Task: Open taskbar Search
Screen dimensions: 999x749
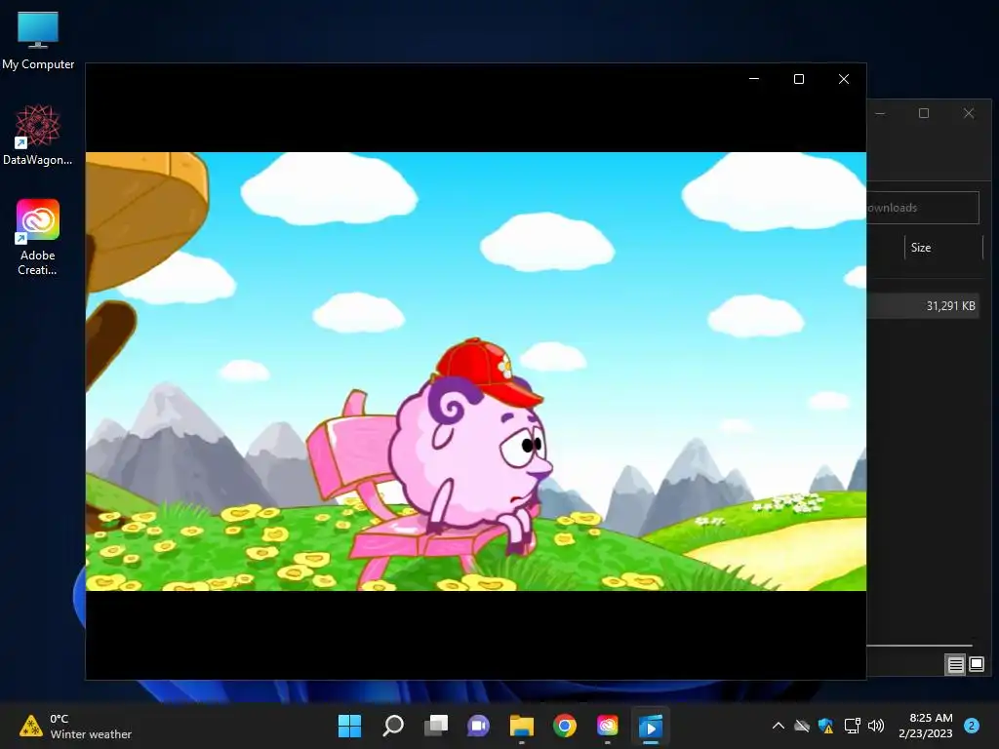Action: (393, 726)
